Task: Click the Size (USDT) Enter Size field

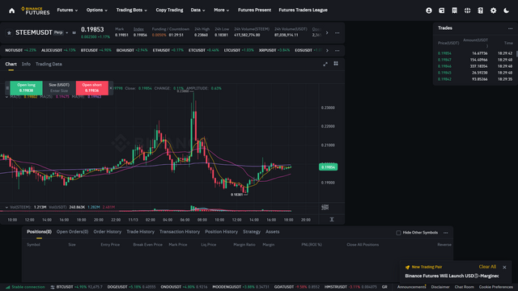Action: [59, 88]
